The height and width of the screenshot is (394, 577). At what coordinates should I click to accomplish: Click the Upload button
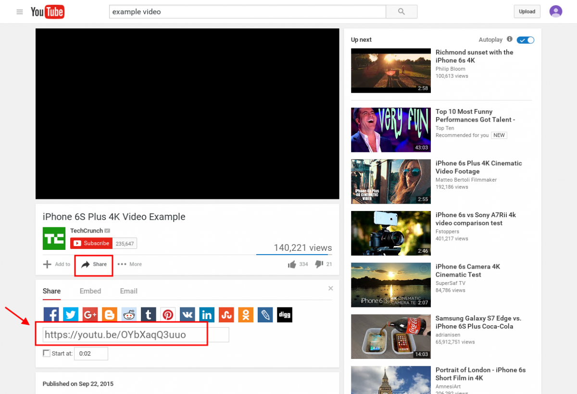(527, 12)
